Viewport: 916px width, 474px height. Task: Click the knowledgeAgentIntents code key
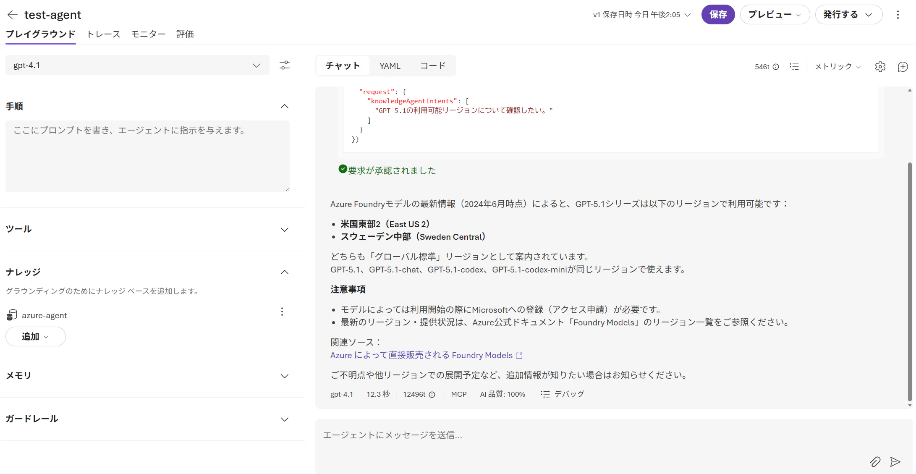412,101
